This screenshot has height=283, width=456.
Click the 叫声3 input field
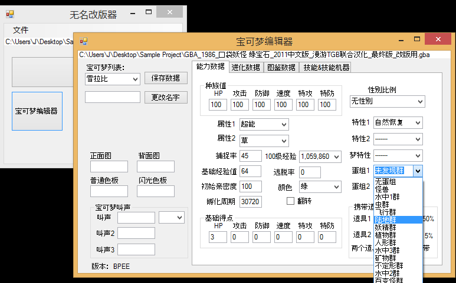136,249
